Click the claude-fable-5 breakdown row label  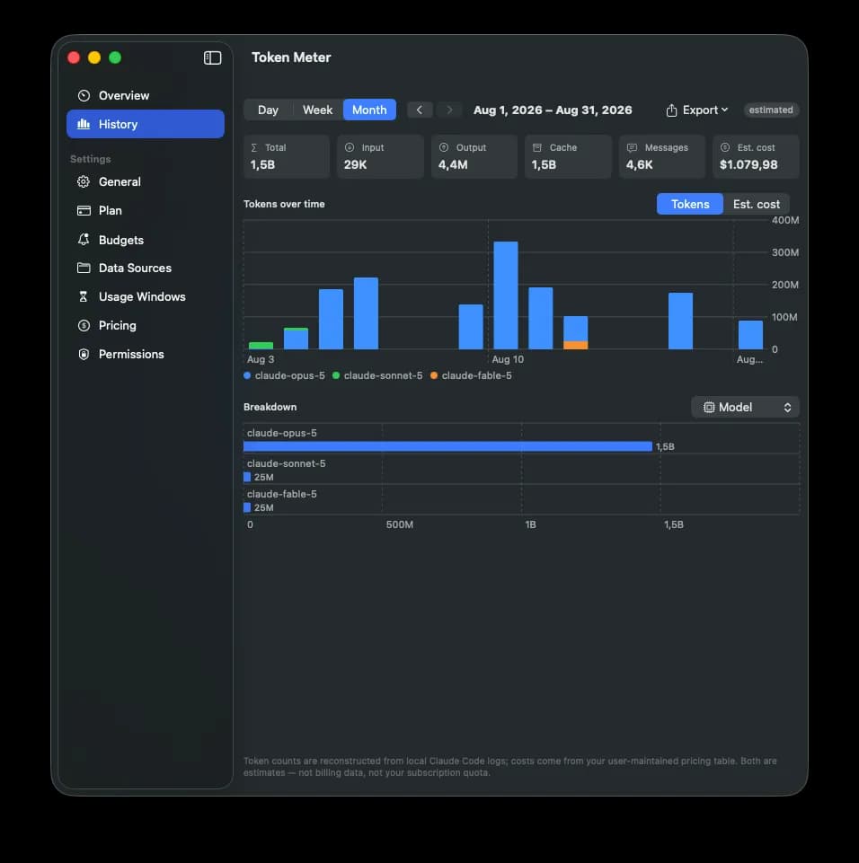[282, 494]
